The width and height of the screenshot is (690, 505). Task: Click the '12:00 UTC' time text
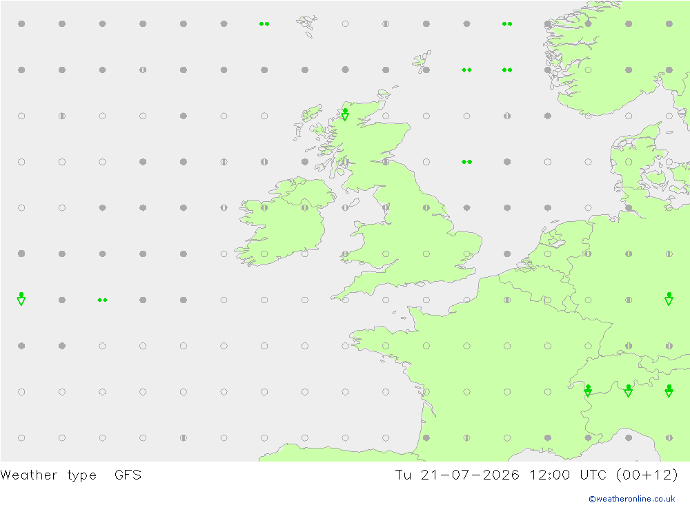tap(568, 475)
